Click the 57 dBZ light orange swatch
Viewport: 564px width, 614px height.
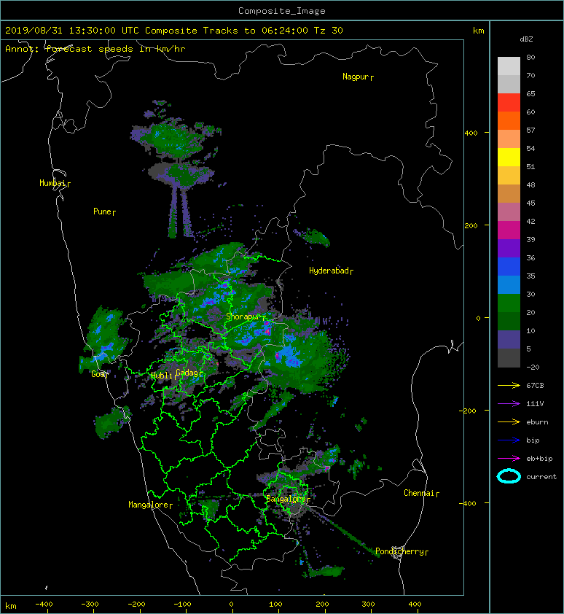pyautogui.click(x=509, y=139)
